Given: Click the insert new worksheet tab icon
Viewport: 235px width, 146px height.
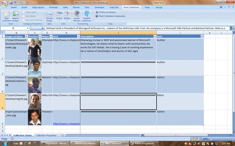Looking at the screenshot, I should 63,135.
